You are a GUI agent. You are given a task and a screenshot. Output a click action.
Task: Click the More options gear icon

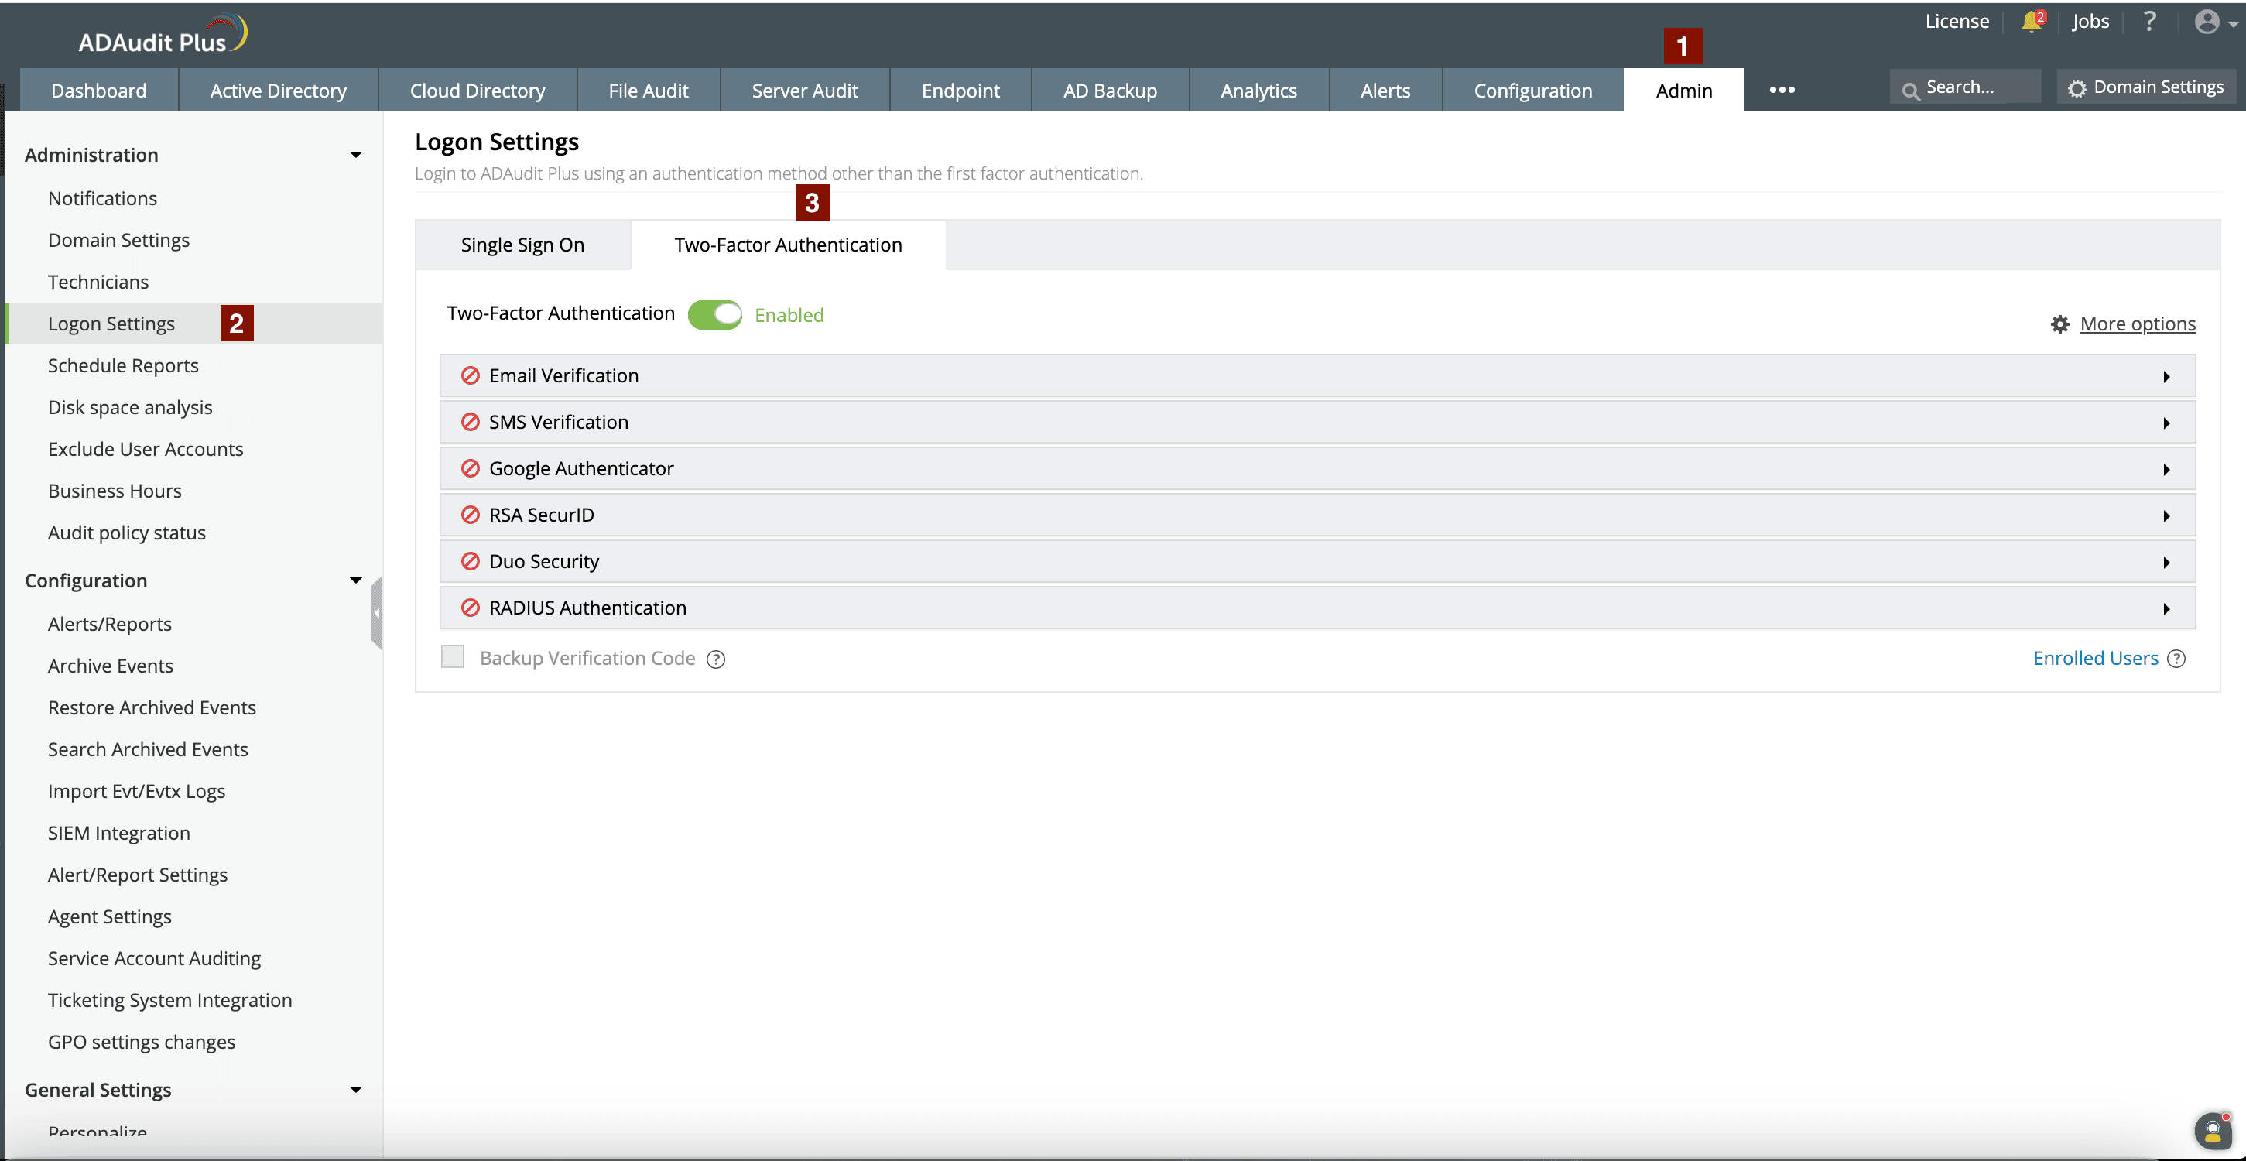[x=2059, y=324]
